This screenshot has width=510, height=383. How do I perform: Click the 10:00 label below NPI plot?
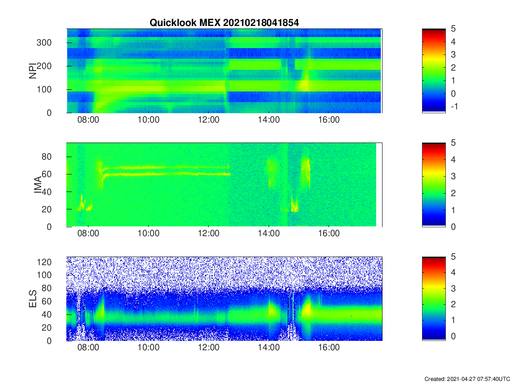[x=148, y=120]
